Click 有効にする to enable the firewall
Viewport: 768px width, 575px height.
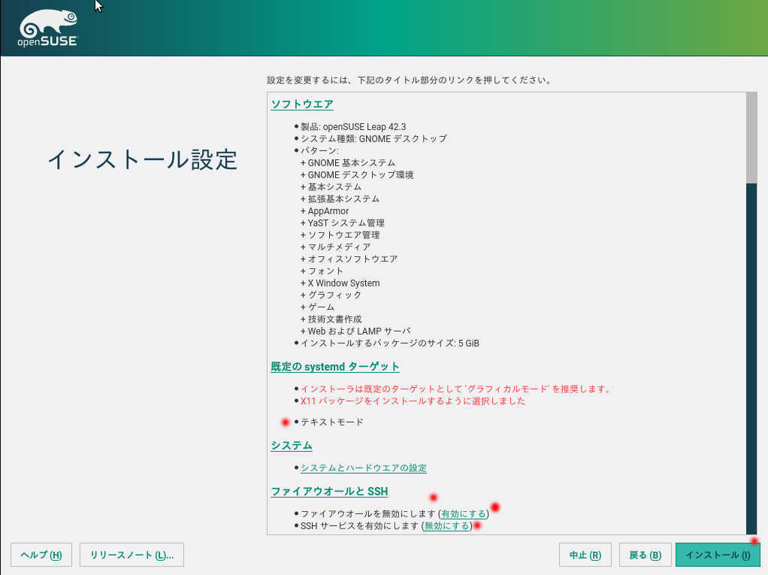pyautogui.click(x=464, y=514)
